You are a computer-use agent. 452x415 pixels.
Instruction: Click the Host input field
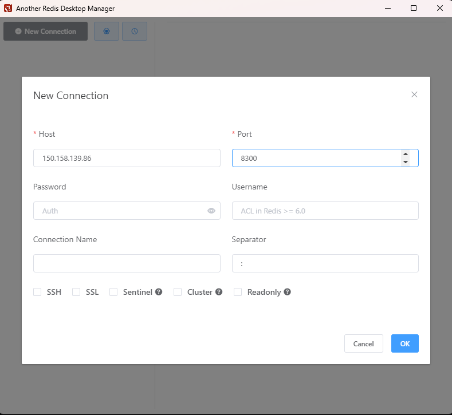point(127,158)
